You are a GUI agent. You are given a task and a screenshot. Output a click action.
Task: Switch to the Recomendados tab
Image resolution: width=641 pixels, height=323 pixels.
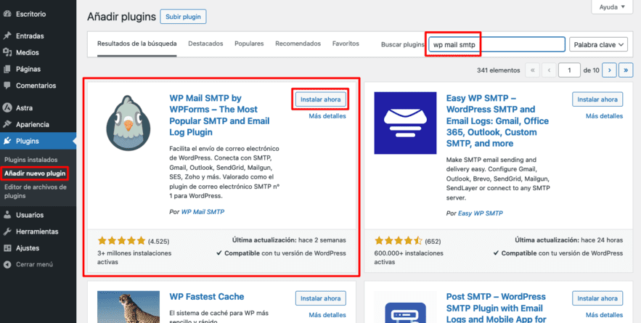(x=298, y=44)
